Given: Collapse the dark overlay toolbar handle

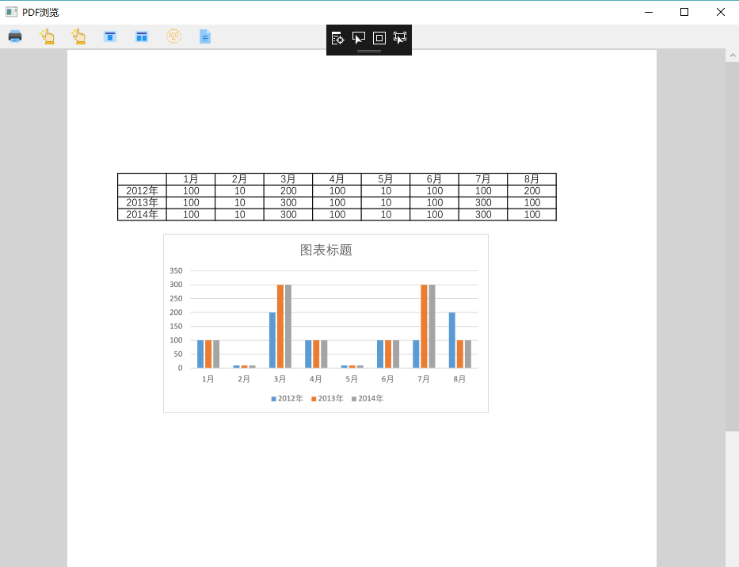Looking at the screenshot, I should (x=369, y=49).
